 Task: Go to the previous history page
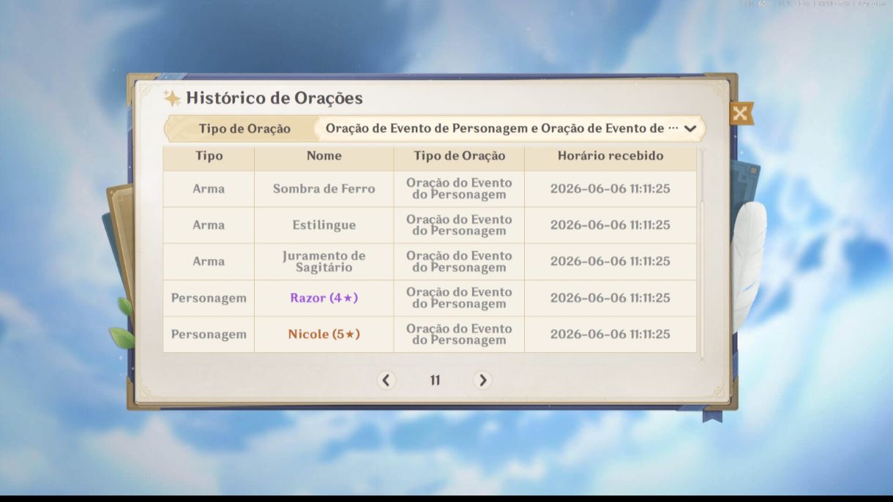[386, 380]
